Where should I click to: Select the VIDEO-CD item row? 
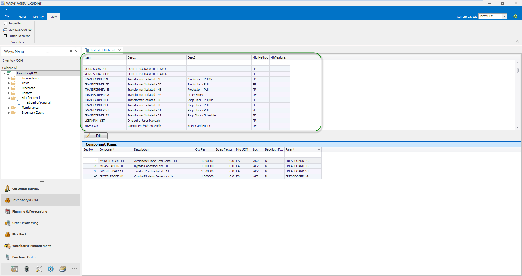coord(187,126)
